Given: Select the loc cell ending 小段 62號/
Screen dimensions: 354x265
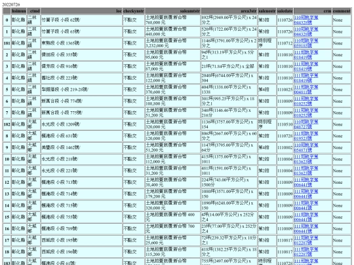Looking at the screenshot, I should (x=81, y=20).
